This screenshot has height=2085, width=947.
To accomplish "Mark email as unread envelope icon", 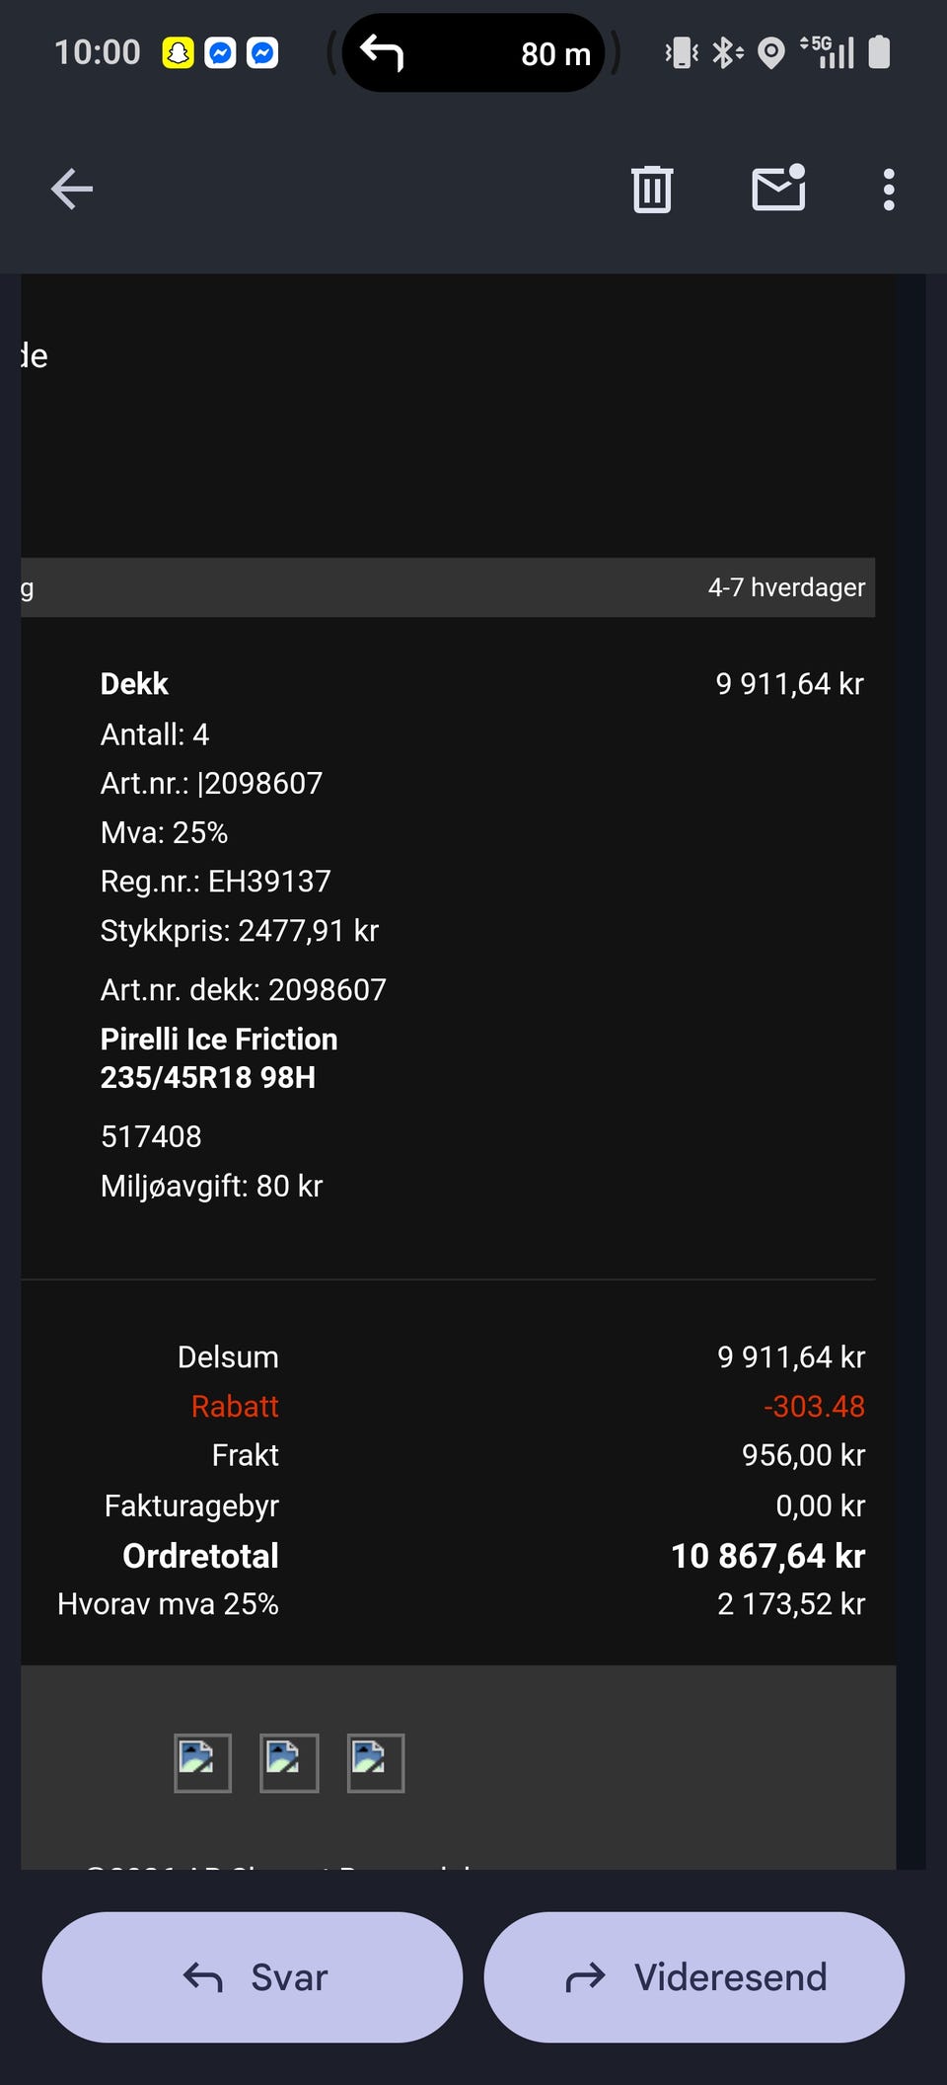I will (x=778, y=188).
